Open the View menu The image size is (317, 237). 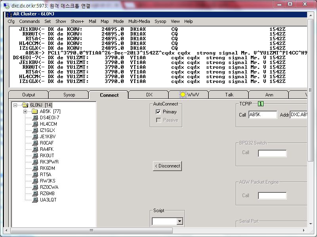175,21
